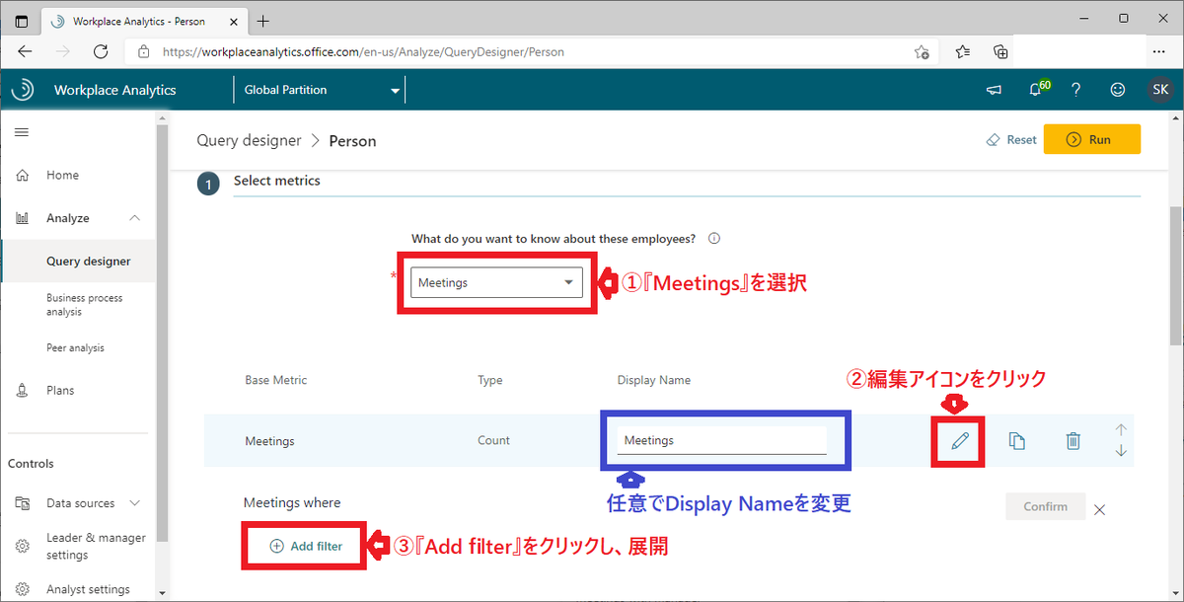Click the Workplace Analytics logo icon
Screen dimensions: 1184x602
click(x=22, y=90)
